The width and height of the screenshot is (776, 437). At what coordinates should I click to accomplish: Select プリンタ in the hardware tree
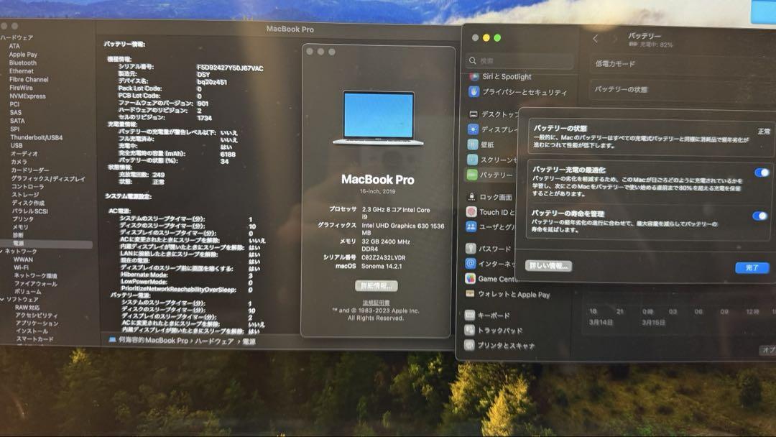(x=23, y=218)
